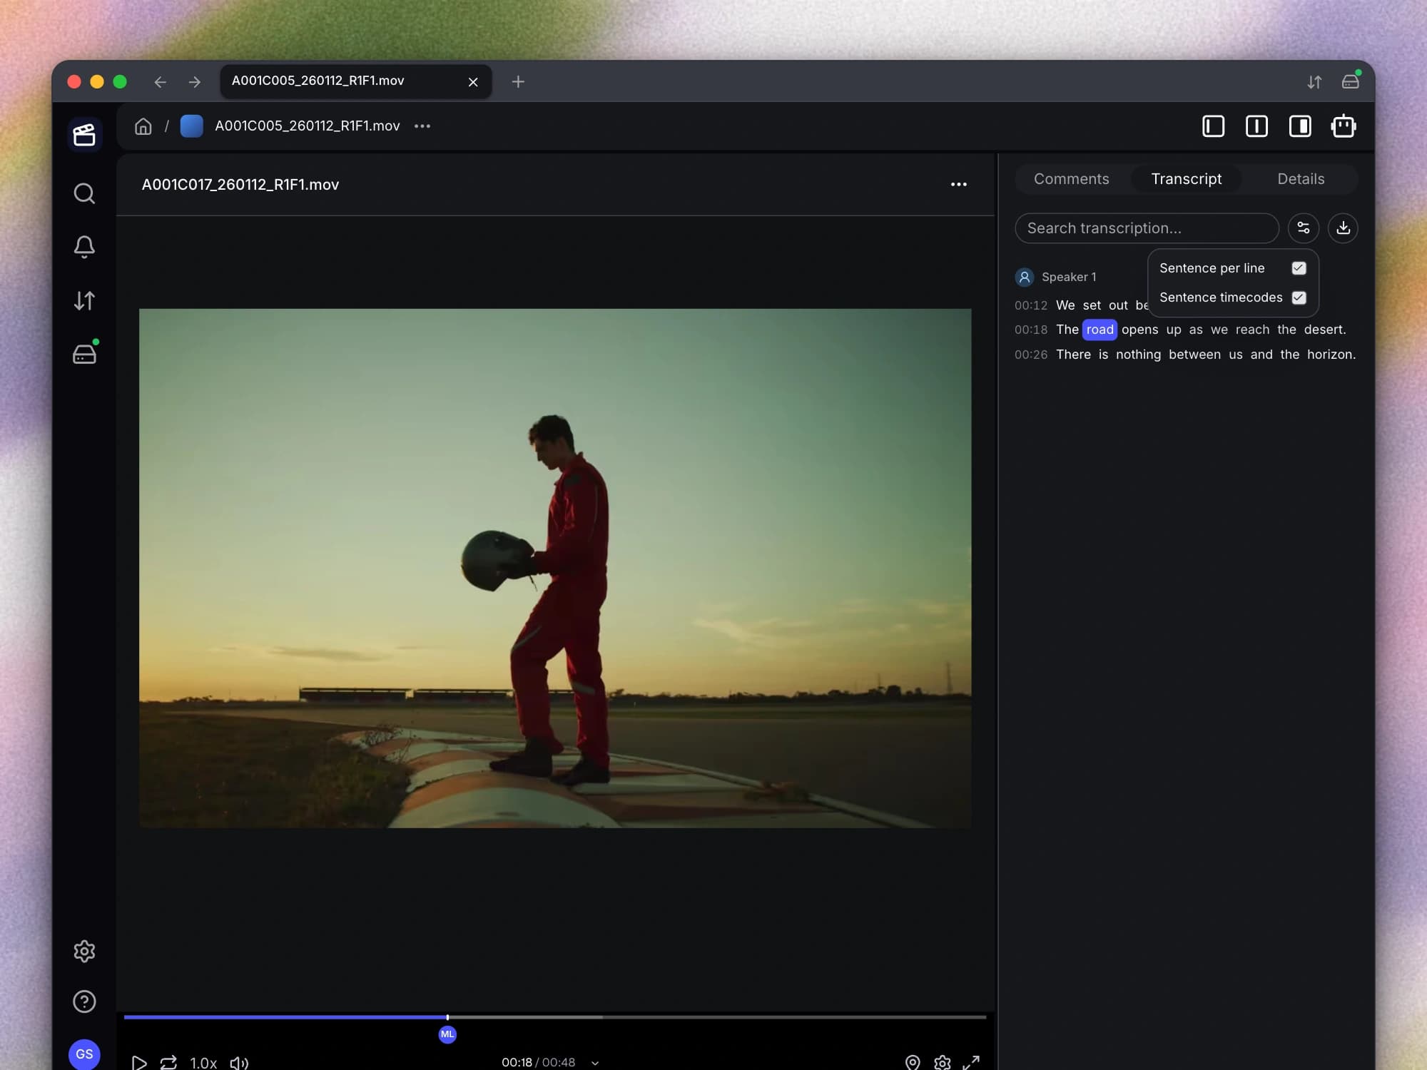Open the search icon in sidebar

[84, 193]
